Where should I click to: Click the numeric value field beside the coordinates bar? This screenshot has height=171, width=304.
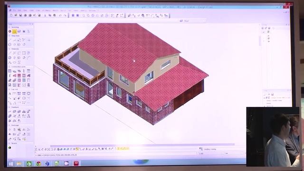211,153
